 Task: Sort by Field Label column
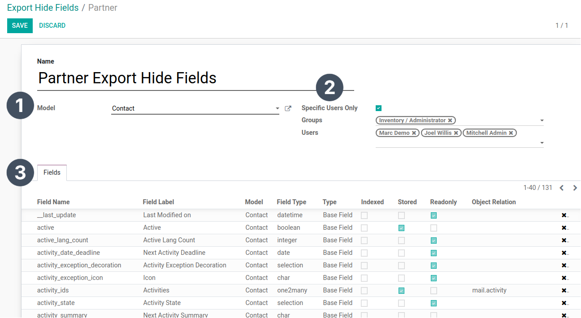[159, 202]
